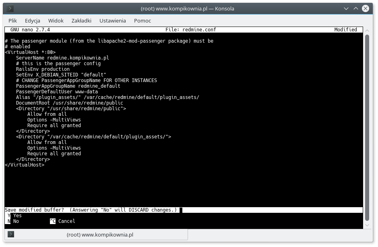Click the scrollbar up arrow
Viewport: 378px width, 247px height.
click(367, 31)
